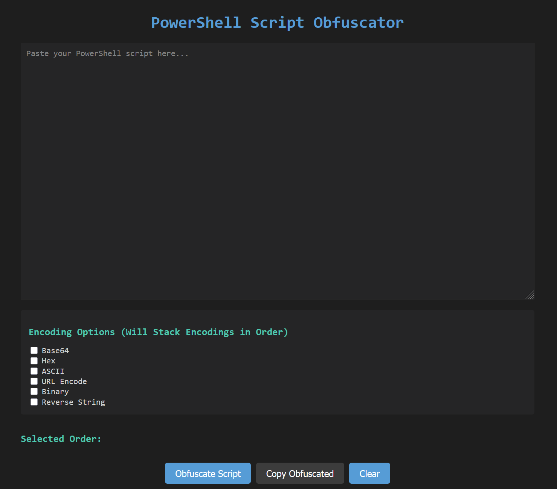Click the ASCII label text
557x489 pixels.
pos(53,371)
